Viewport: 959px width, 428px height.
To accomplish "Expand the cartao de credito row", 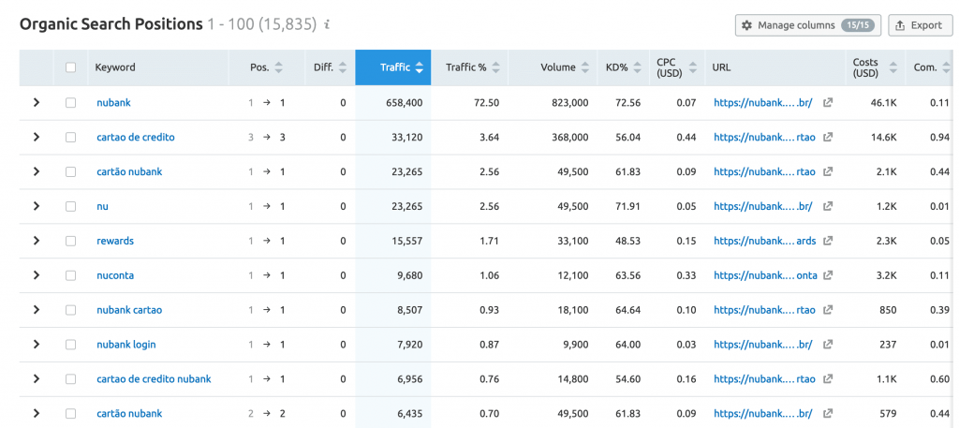I will click(x=37, y=138).
